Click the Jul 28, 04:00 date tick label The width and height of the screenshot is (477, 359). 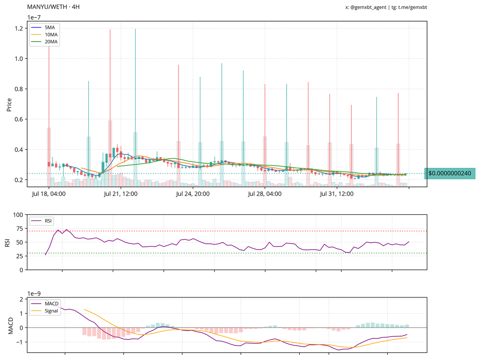(264, 194)
